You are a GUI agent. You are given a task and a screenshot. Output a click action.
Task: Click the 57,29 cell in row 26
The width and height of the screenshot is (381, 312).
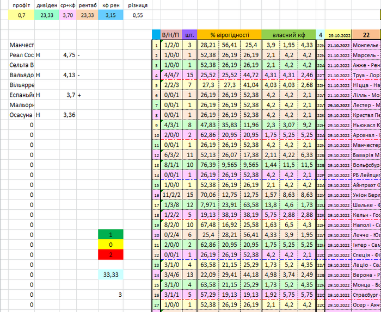[208, 295]
